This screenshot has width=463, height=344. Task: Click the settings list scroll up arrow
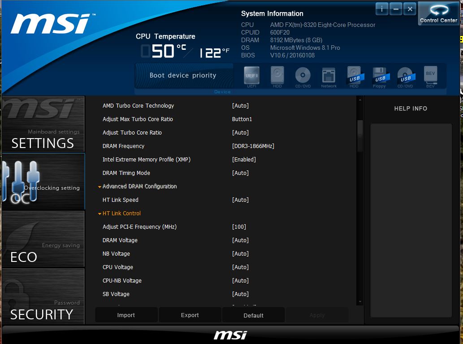[x=360, y=100]
